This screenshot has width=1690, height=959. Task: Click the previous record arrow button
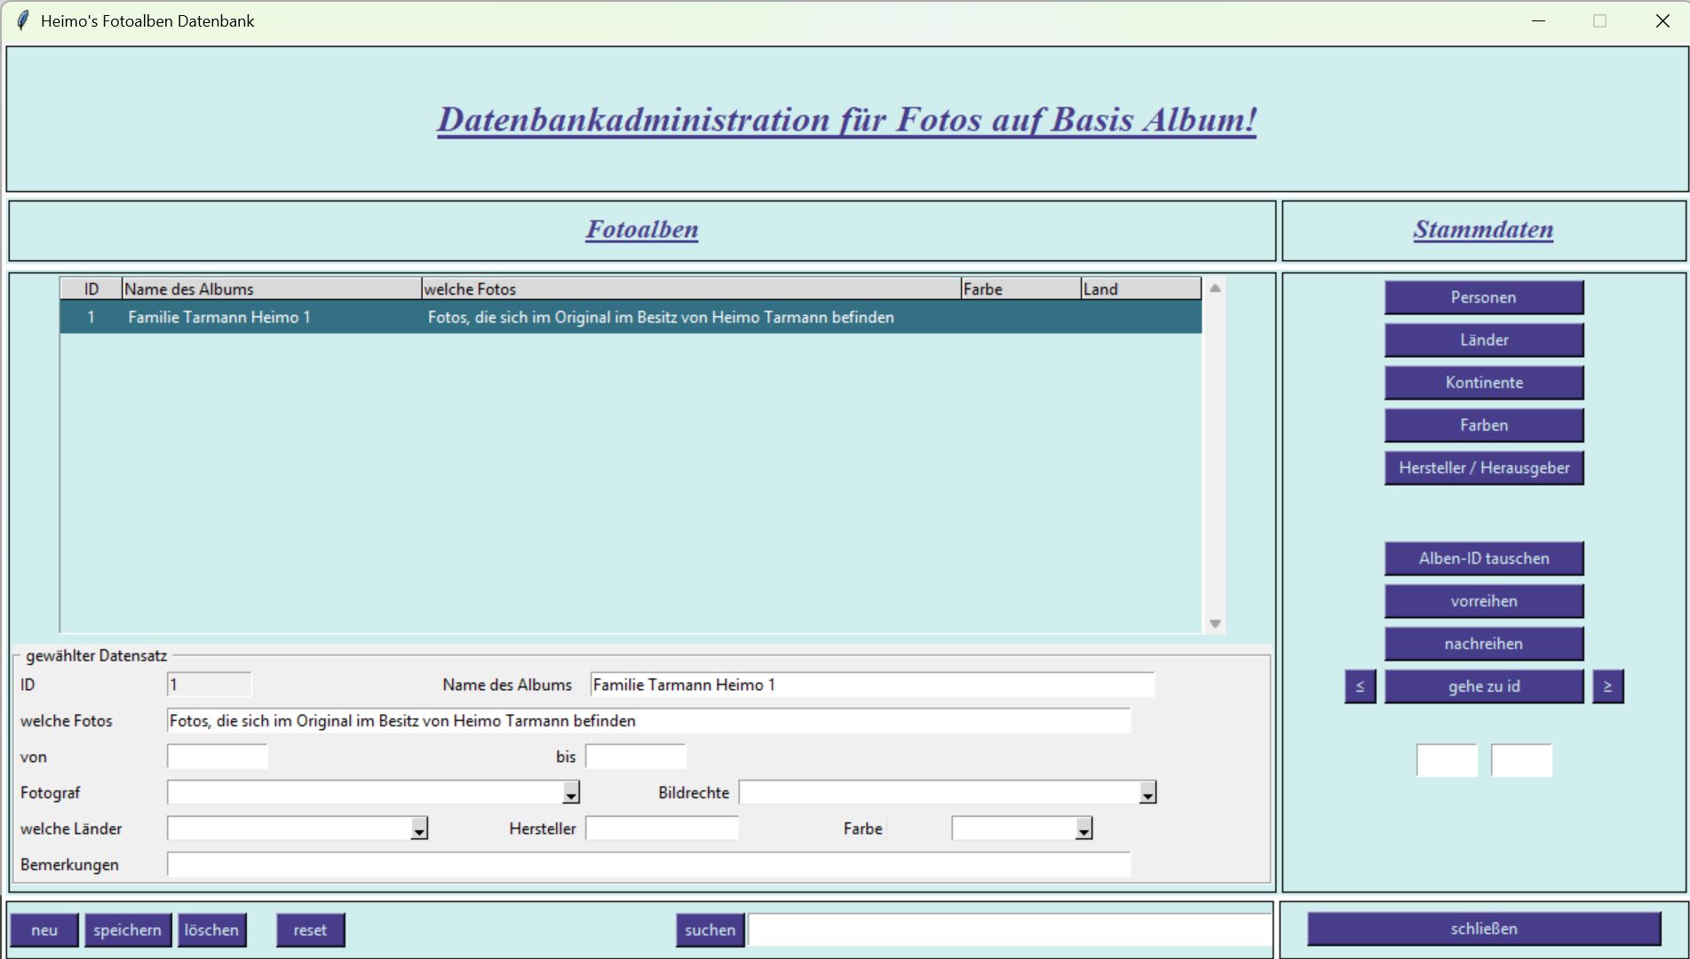click(x=1360, y=686)
